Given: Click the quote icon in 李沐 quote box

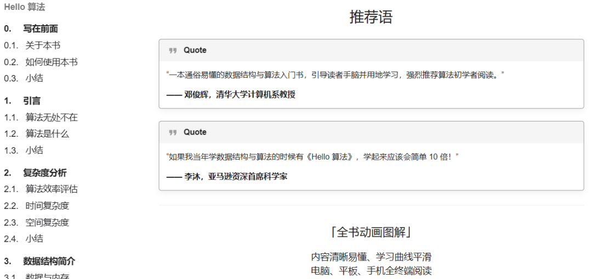Looking at the screenshot, I should (x=173, y=132).
